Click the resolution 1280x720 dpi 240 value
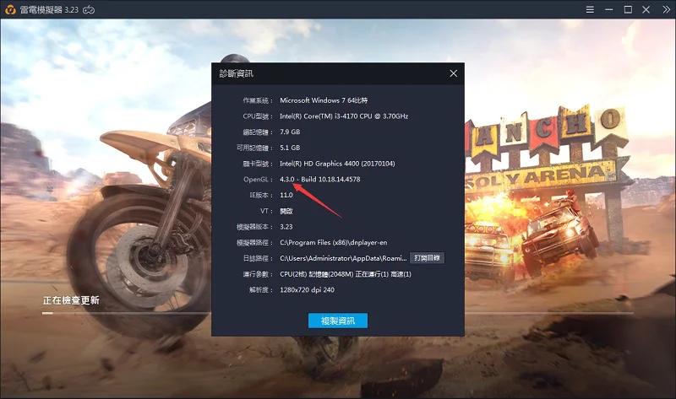Viewport: 676px width, 399px height. click(x=307, y=290)
